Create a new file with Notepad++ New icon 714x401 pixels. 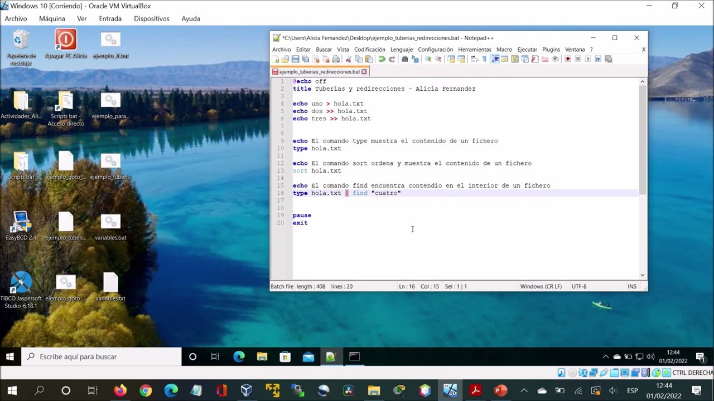[276, 59]
